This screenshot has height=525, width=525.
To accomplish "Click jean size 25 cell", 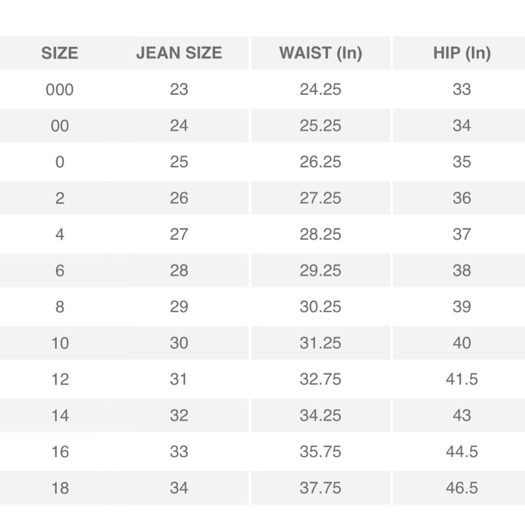I will [x=179, y=162].
